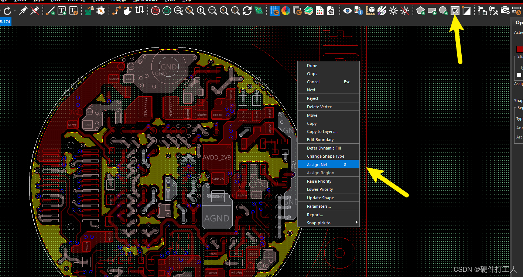Select the Add Text tool
Viewport: 523px width, 277px height.
[62, 11]
